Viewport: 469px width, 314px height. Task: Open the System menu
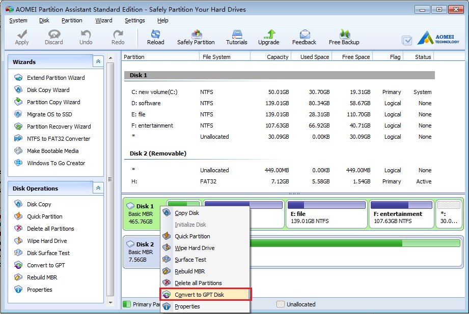[x=18, y=21]
